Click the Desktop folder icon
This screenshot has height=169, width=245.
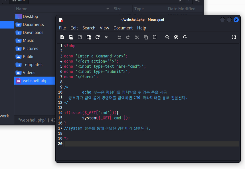[x=19, y=17]
